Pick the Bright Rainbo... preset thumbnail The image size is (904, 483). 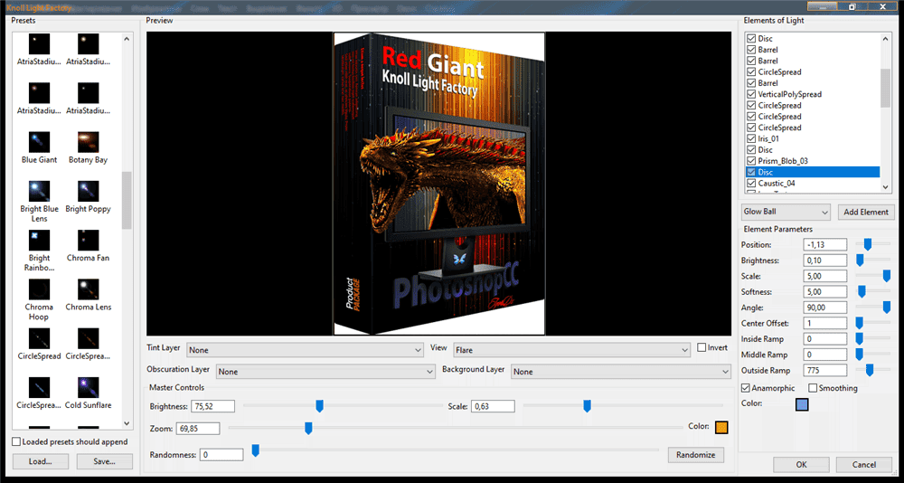(x=39, y=240)
